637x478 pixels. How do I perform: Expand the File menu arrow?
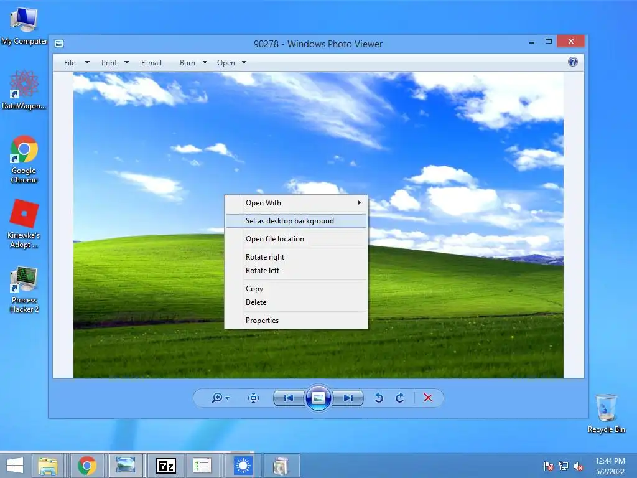pos(87,63)
